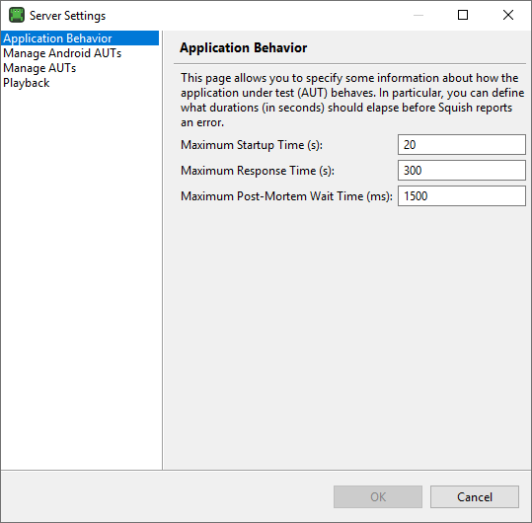
Task: Click the "Maximum Post-Mortem Wait Time (ms):" label
Action: 286,196
